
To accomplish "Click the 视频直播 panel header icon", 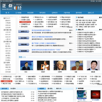I will 77,88.
